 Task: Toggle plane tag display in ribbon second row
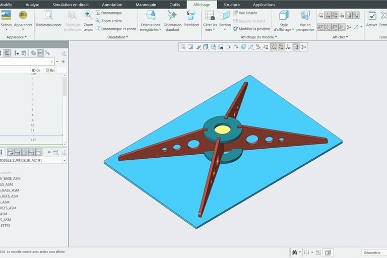point(320,27)
